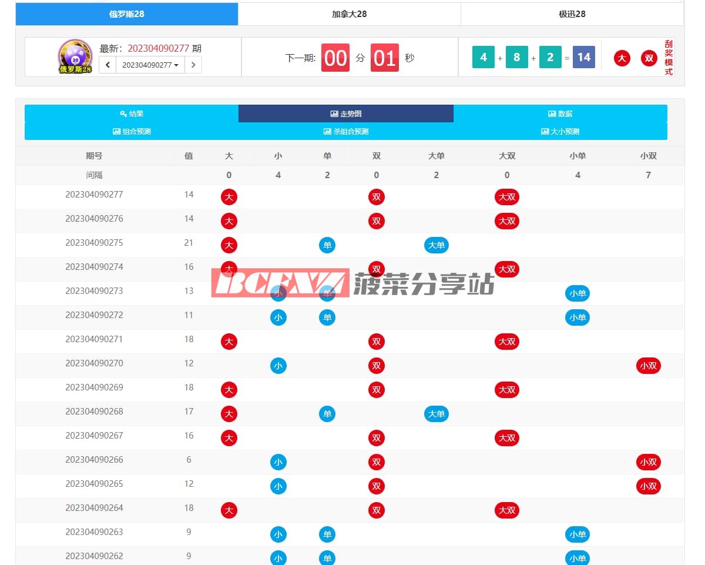Image resolution: width=705 pixels, height=565 pixels.
Task: Click the 俄罗斯28 lottery ball logo
Action: coord(75,56)
